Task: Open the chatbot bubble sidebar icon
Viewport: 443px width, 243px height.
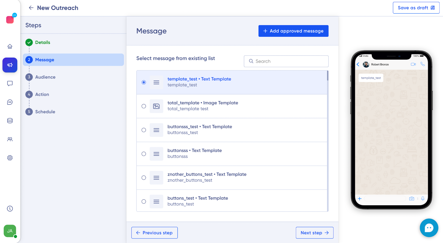Action: [10, 102]
